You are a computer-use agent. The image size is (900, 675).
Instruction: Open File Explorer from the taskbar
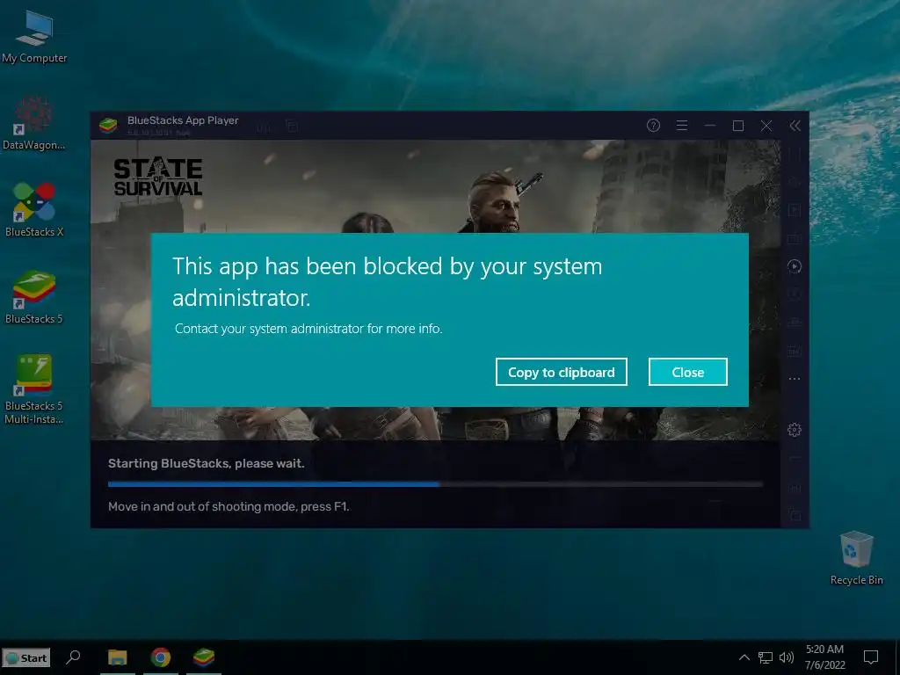(118, 657)
